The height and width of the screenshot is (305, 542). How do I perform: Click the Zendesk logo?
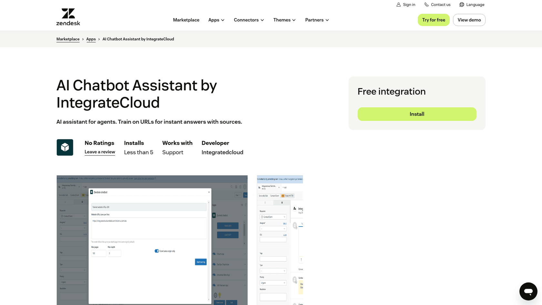[68, 17]
